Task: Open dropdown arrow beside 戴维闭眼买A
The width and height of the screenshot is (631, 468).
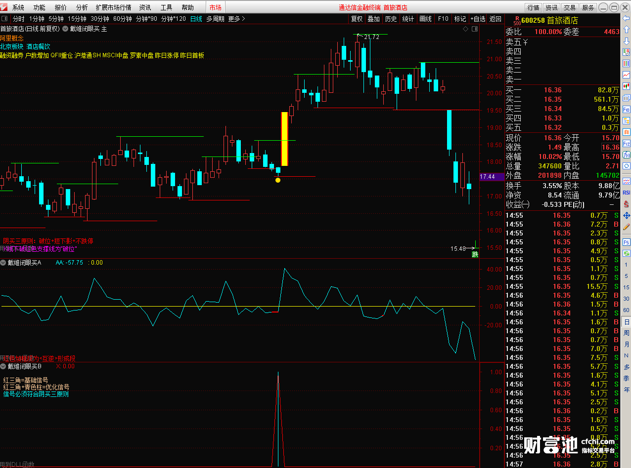Action: click(x=3, y=263)
